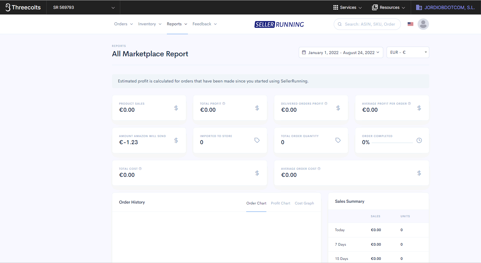
Task: Click the Today row in Sales Summary
Action: tap(378, 230)
